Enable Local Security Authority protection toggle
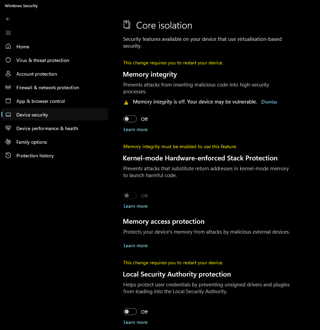The height and width of the screenshot is (330, 320). (130, 312)
